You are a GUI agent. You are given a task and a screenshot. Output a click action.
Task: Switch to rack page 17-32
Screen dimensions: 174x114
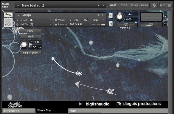(124, 5)
